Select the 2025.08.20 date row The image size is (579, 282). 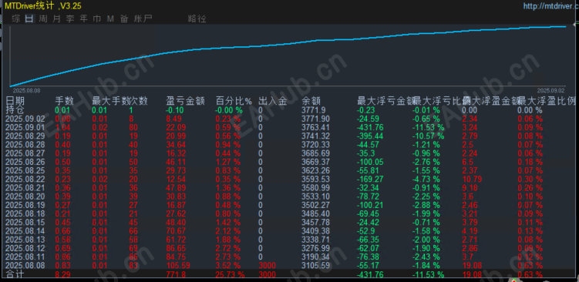pyautogui.click(x=25, y=196)
